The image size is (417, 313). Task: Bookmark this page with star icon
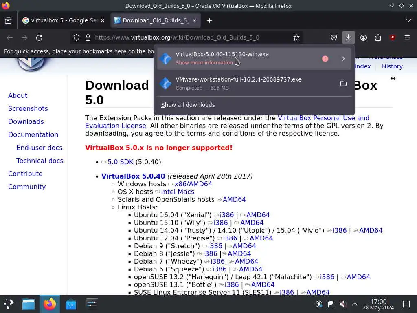pos(296,37)
